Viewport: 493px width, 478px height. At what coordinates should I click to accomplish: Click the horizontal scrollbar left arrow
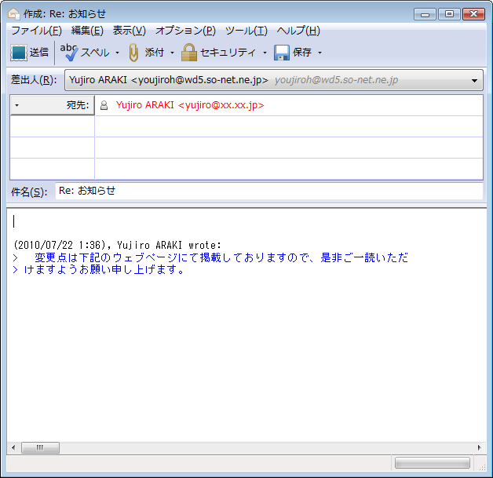(13, 447)
